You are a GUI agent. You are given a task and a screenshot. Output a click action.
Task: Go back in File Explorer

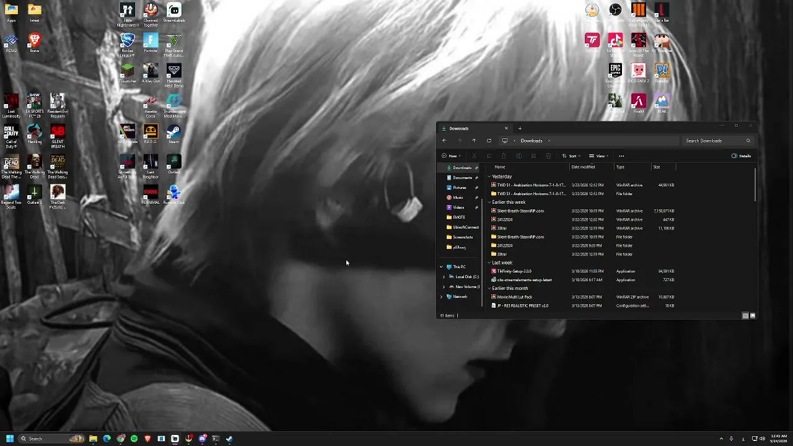444,141
